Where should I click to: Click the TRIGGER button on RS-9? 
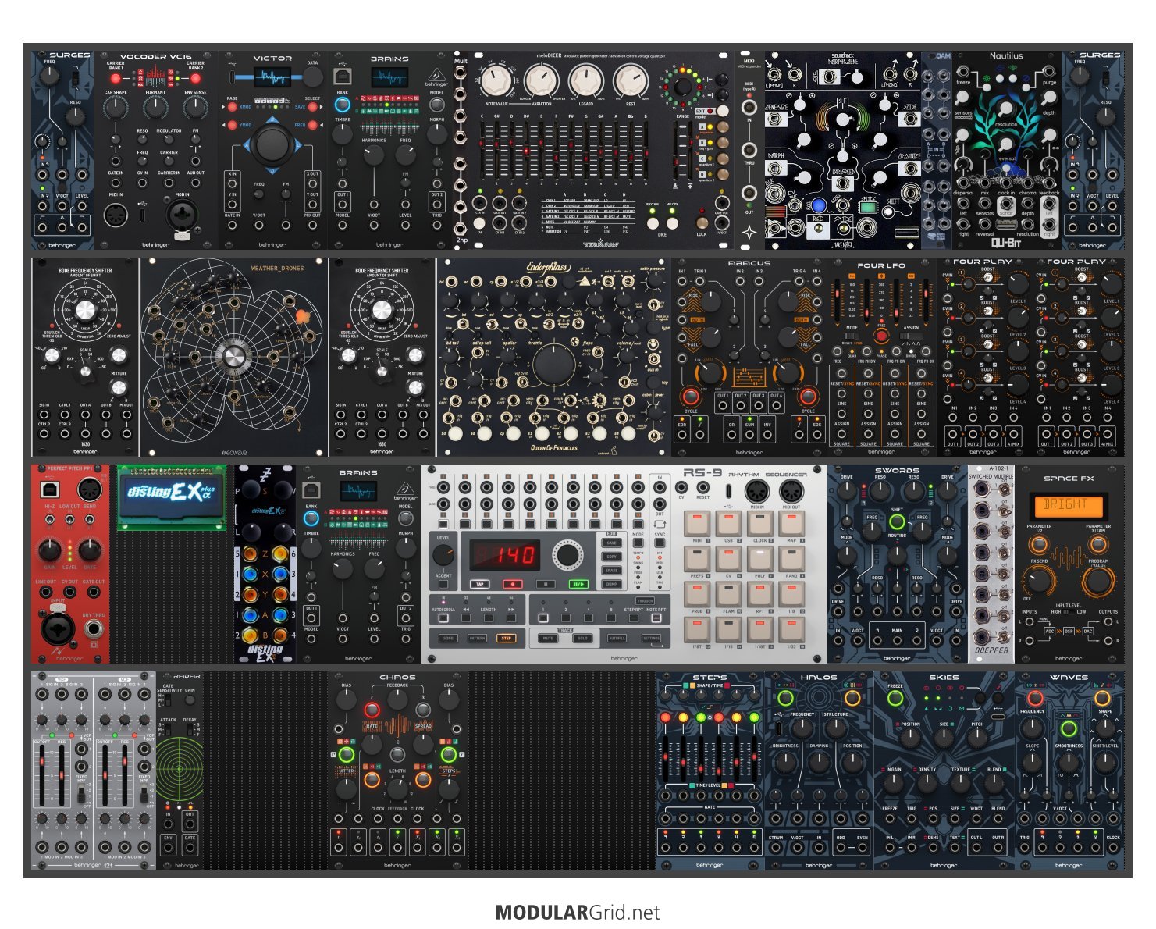pyautogui.click(x=645, y=601)
